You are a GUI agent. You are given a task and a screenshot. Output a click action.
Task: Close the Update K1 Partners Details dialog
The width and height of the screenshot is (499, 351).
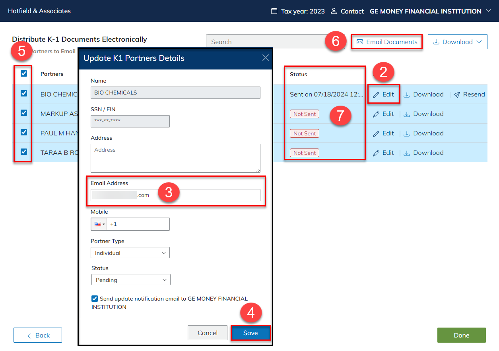coord(266,58)
